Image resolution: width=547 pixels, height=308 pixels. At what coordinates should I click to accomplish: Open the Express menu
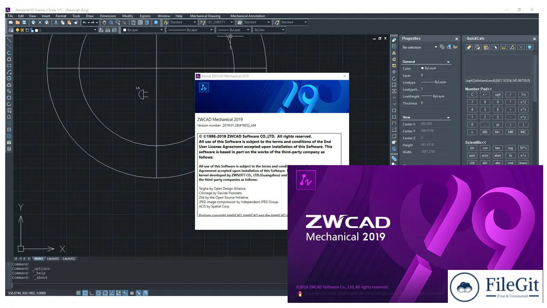[145, 16]
